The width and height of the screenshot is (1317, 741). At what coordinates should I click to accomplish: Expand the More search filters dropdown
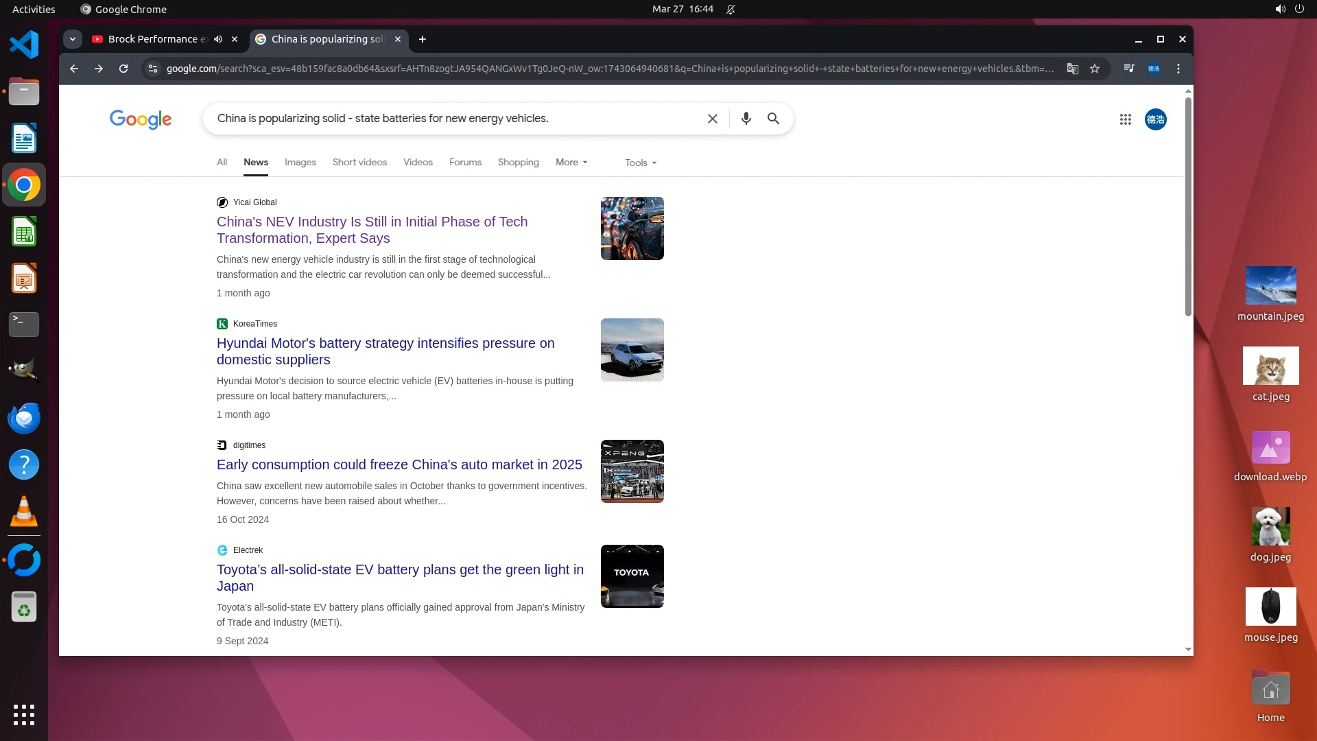[x=571, y=163]
